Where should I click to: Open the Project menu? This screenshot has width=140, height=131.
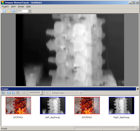coord(5,7)
